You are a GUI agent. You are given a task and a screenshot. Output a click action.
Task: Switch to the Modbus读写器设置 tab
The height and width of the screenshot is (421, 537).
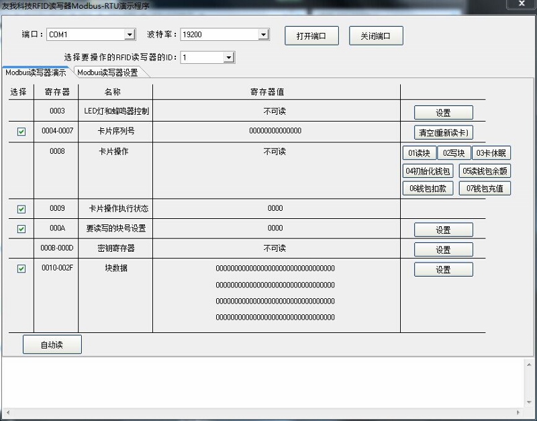point(107,73)
